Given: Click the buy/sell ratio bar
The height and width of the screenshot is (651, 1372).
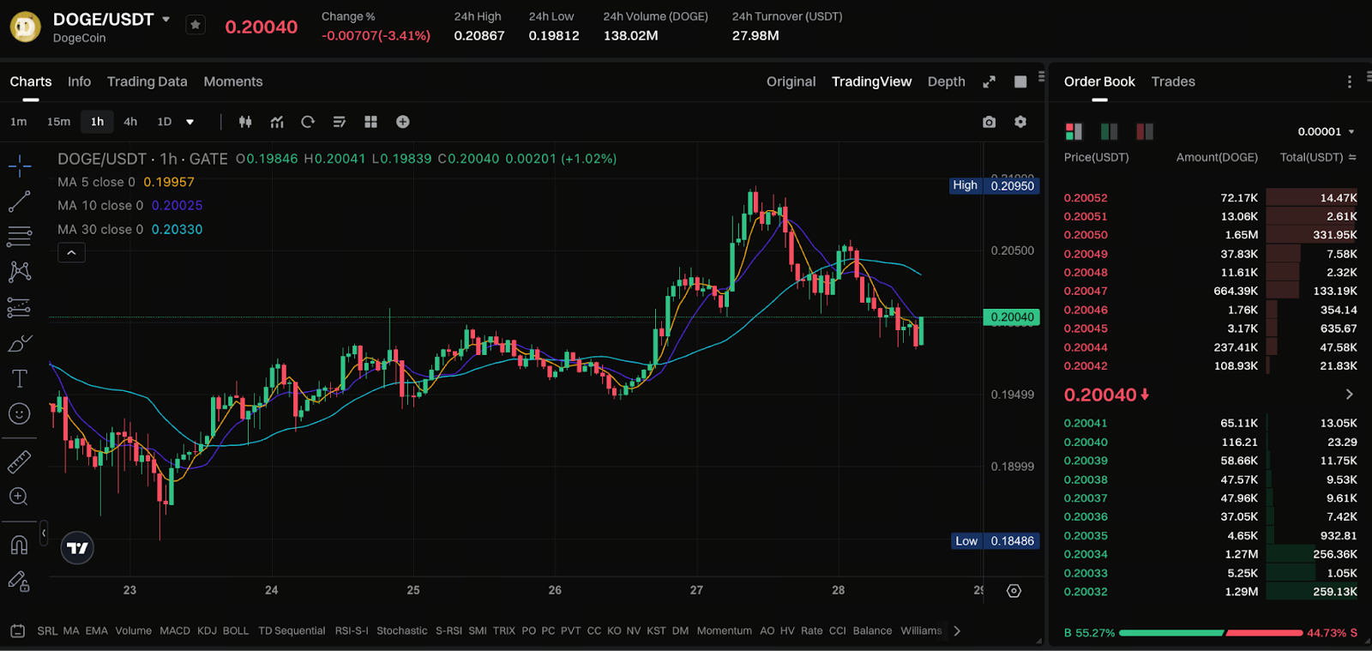Looking at the screenshot, I should tap(1210, 633).
